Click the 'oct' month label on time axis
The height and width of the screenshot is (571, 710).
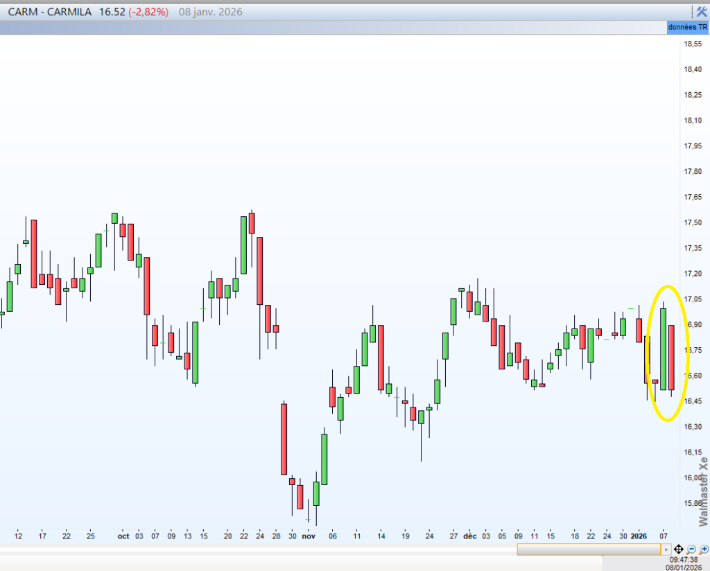pyautogui.click(x=123, y=536)
